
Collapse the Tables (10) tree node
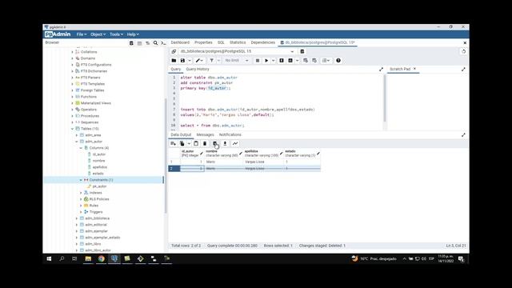point(73,129)
